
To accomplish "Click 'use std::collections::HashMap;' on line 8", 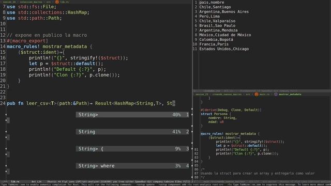I will point(48,12).
